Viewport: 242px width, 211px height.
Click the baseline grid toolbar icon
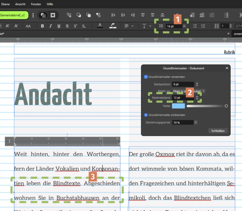(227, 15)
